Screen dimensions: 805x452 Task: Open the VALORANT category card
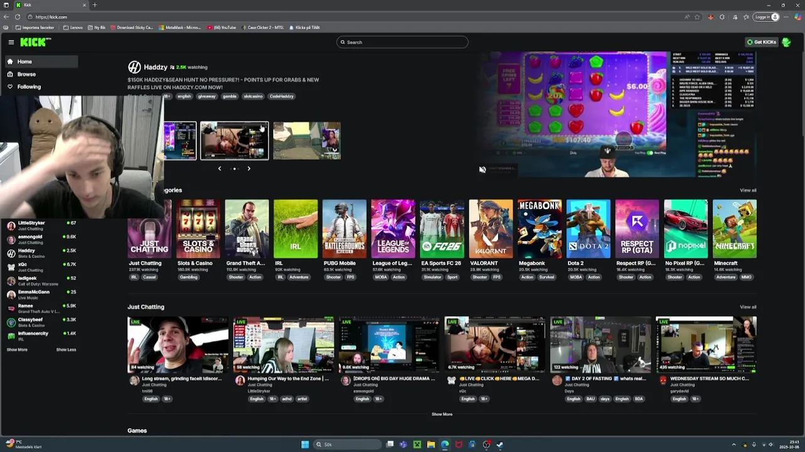click(x=491, y=229)
